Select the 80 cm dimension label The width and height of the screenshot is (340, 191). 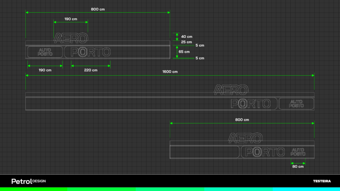298,166
